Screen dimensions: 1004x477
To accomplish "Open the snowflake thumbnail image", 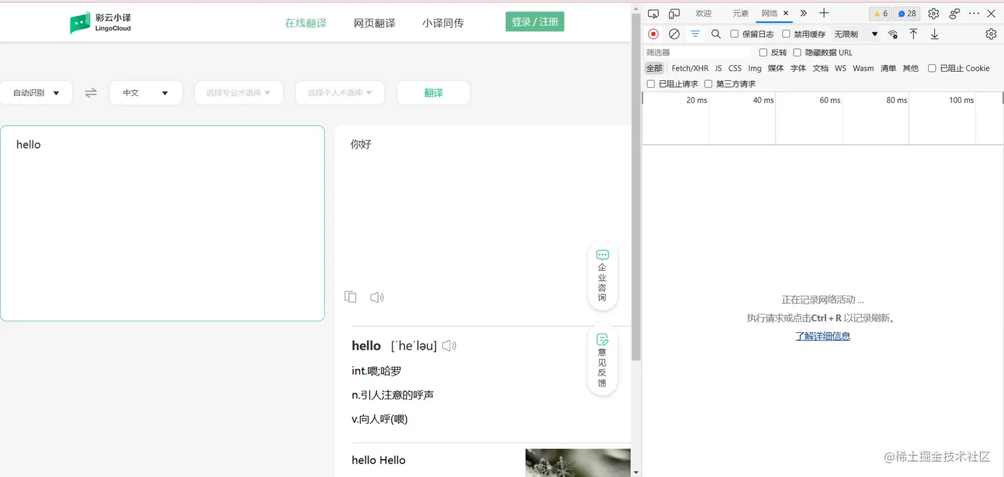I will click(578, 463).
